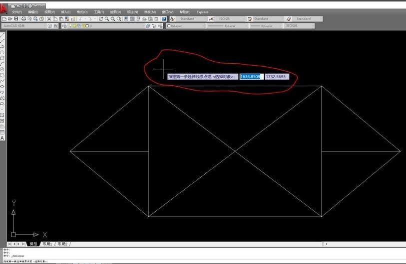Select the Rectangle draw tool
The width and height of the screenshot is (406, 264).
[x=2, y=58]
